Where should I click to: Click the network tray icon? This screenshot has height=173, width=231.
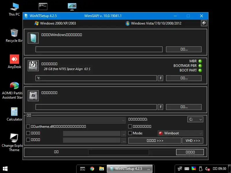coord(180,169)
